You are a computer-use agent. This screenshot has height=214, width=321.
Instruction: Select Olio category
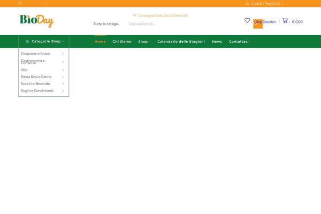click(24, 70)
